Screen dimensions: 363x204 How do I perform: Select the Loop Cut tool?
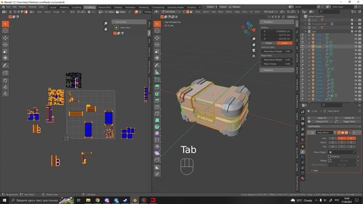pos(157,107)
